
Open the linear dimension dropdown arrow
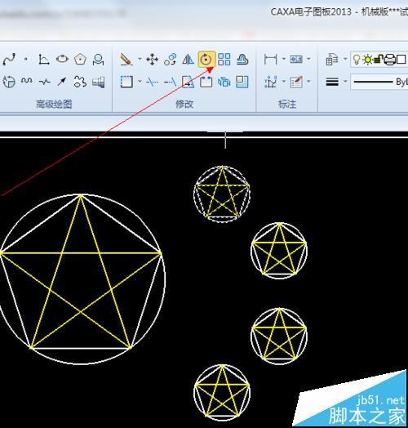click(283, 59)
